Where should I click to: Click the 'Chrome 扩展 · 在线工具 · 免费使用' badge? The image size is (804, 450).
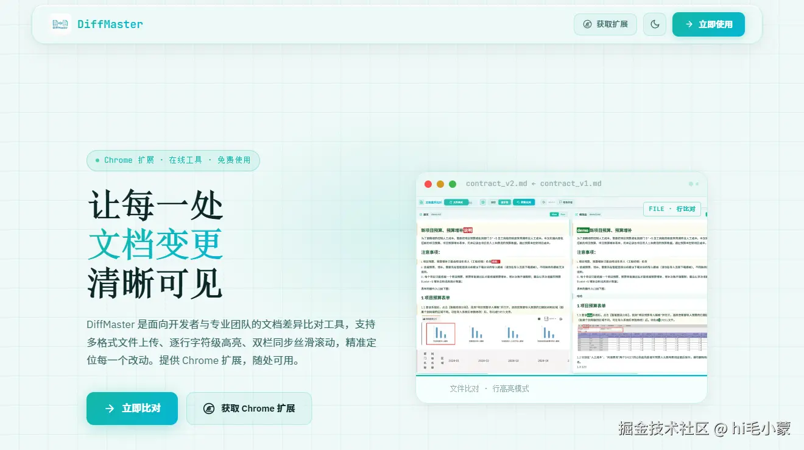173,160
